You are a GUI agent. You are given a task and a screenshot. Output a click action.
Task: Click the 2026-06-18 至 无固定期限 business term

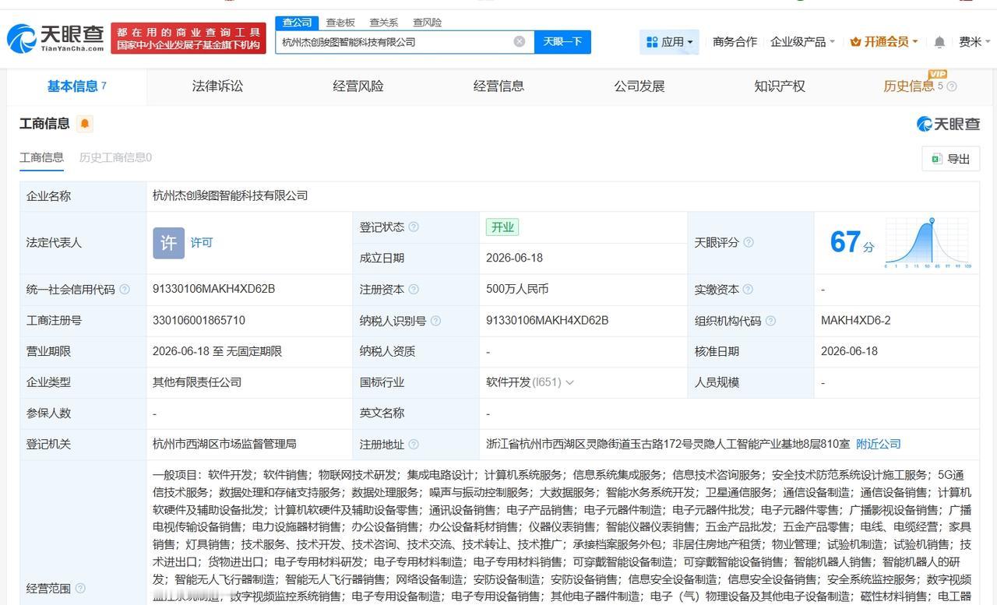click(x=217, y=351)
